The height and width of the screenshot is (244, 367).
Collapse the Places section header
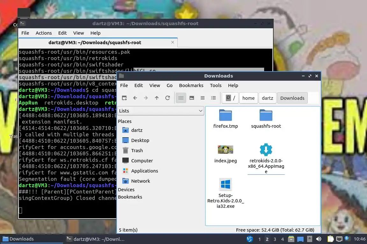coord(125,121)
